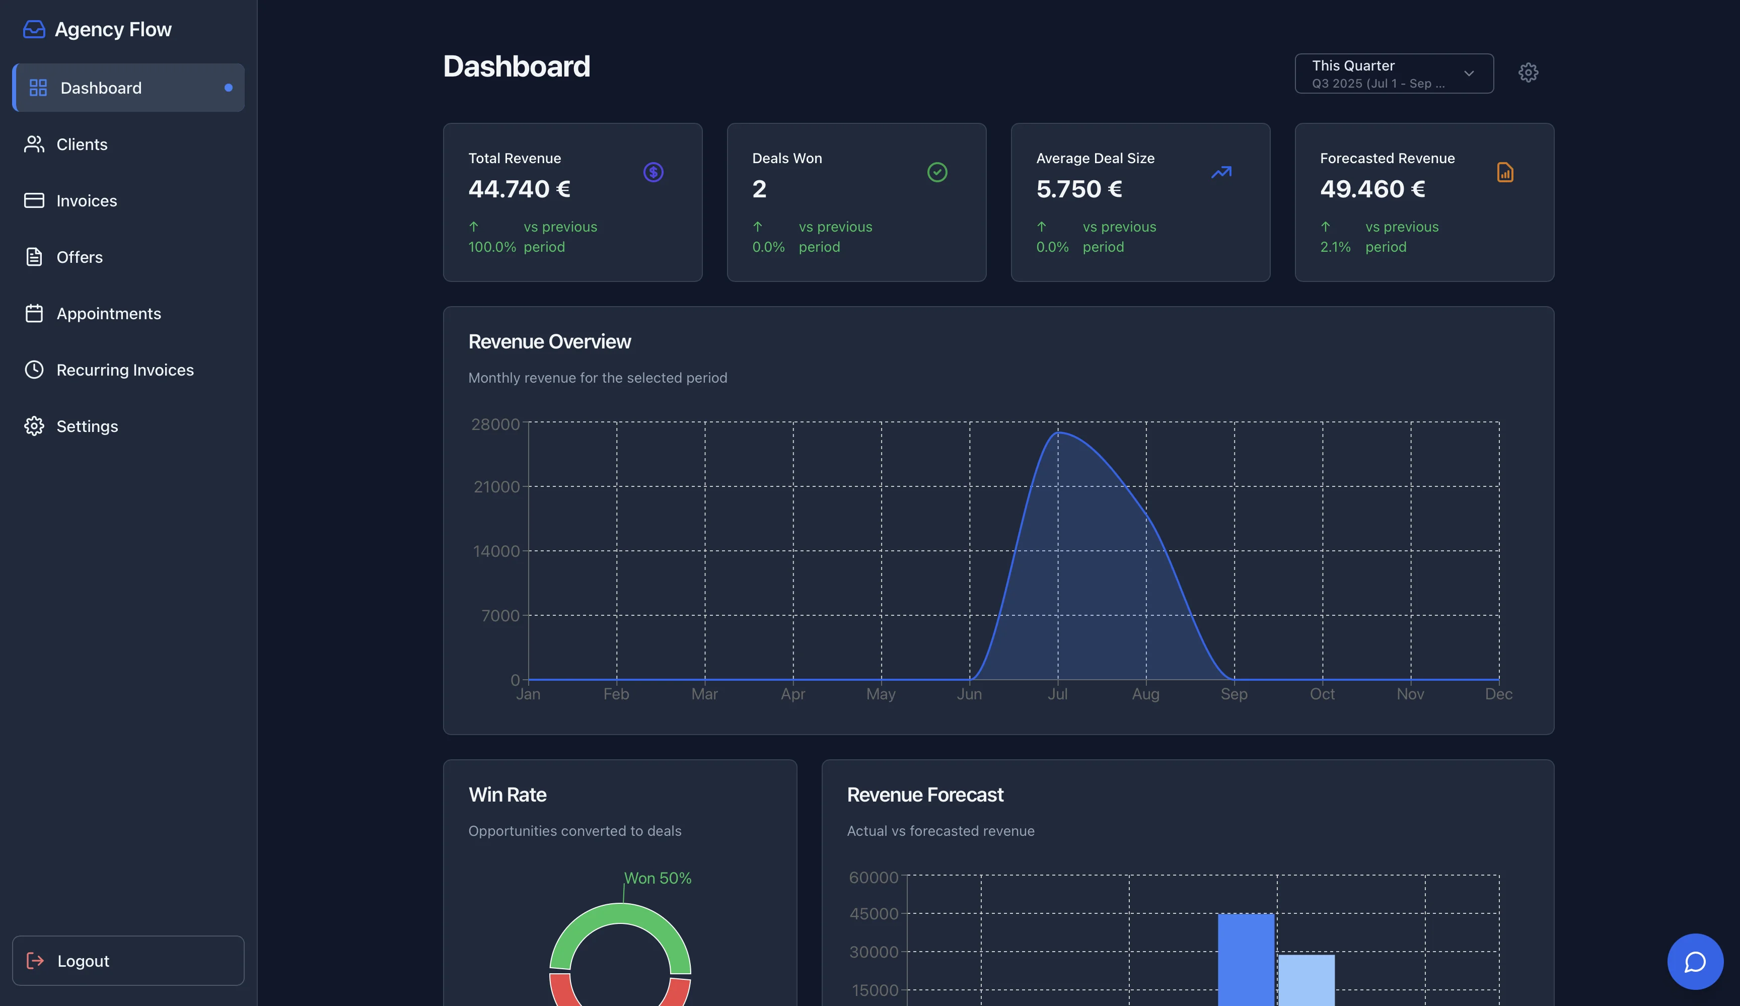The image size is (1740, 1006).
Task: Open the Offers sidebar item
Action: coord(80,257)
